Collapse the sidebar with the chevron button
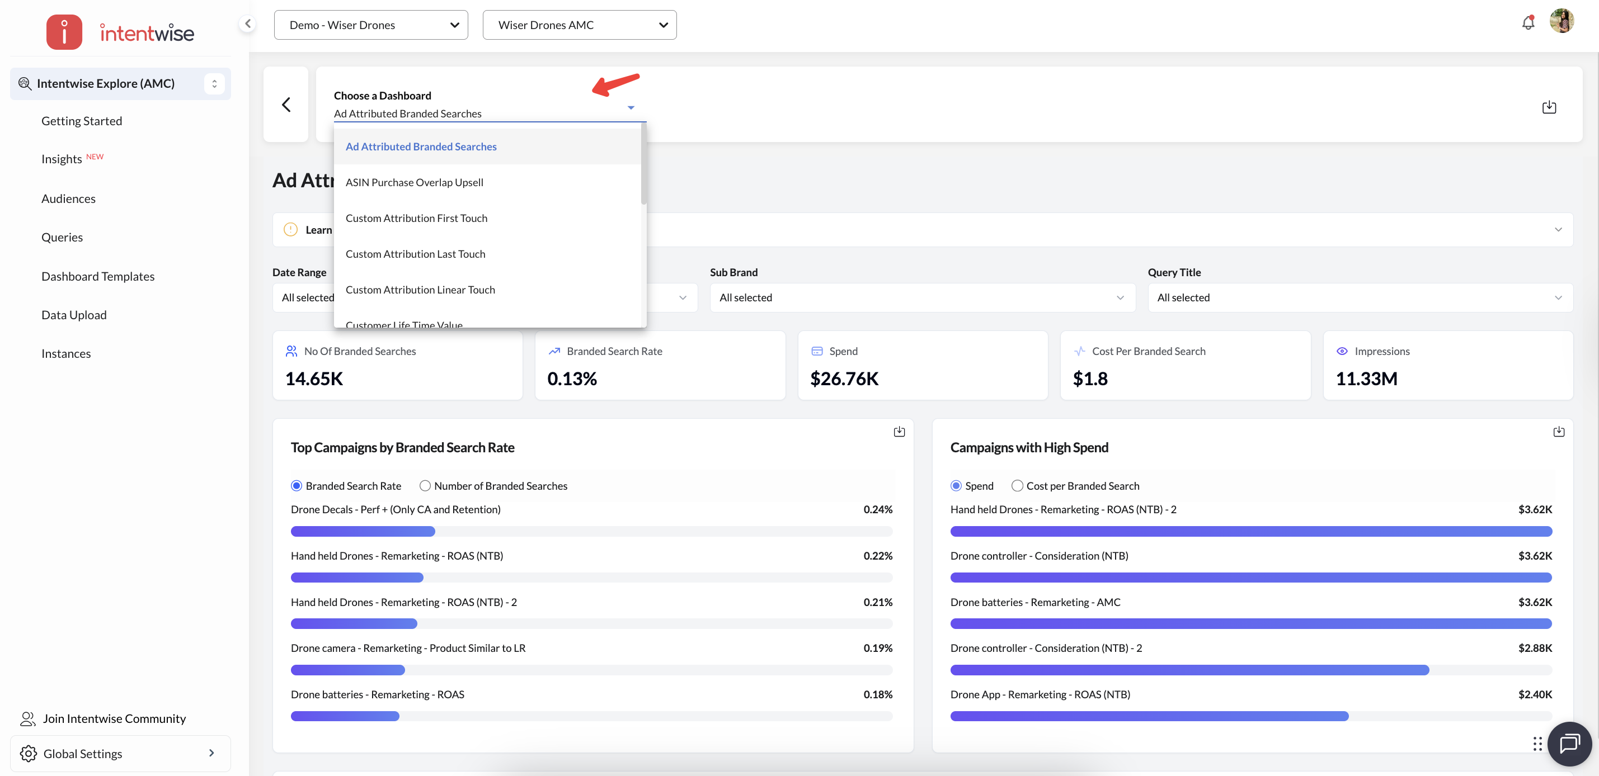Image resolution: width=1599 pixels, height=776 pixels. click(248, 23)
